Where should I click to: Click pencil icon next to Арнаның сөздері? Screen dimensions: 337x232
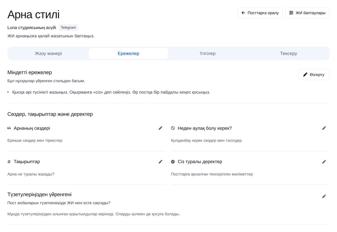point(161,128)
